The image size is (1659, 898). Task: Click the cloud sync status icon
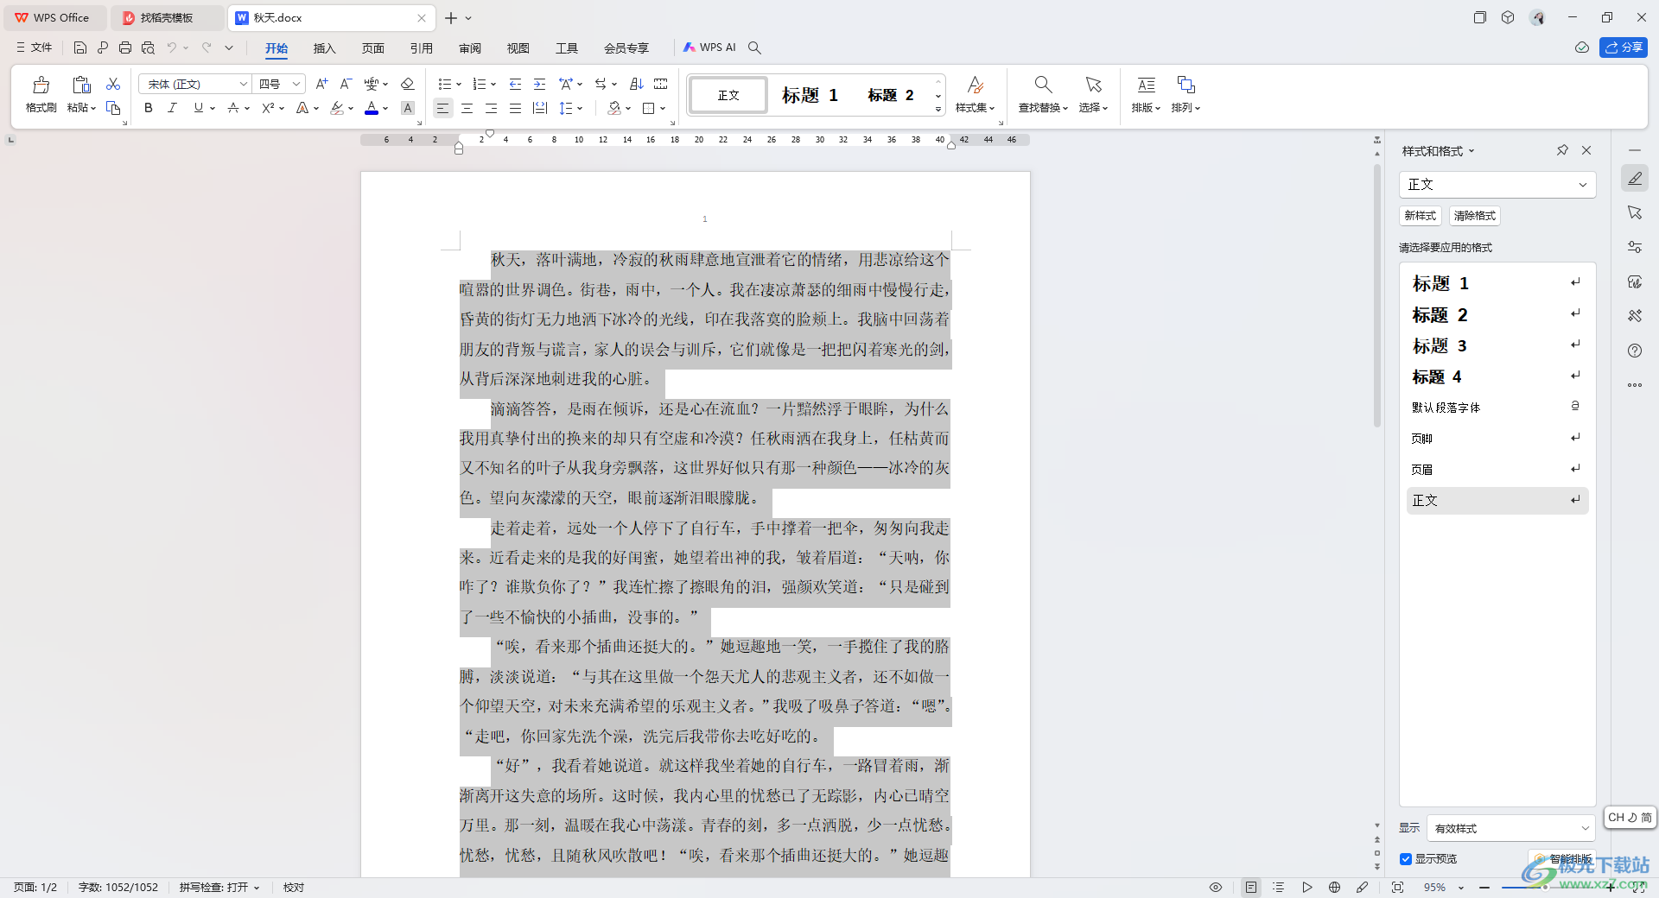point(1582,47)
